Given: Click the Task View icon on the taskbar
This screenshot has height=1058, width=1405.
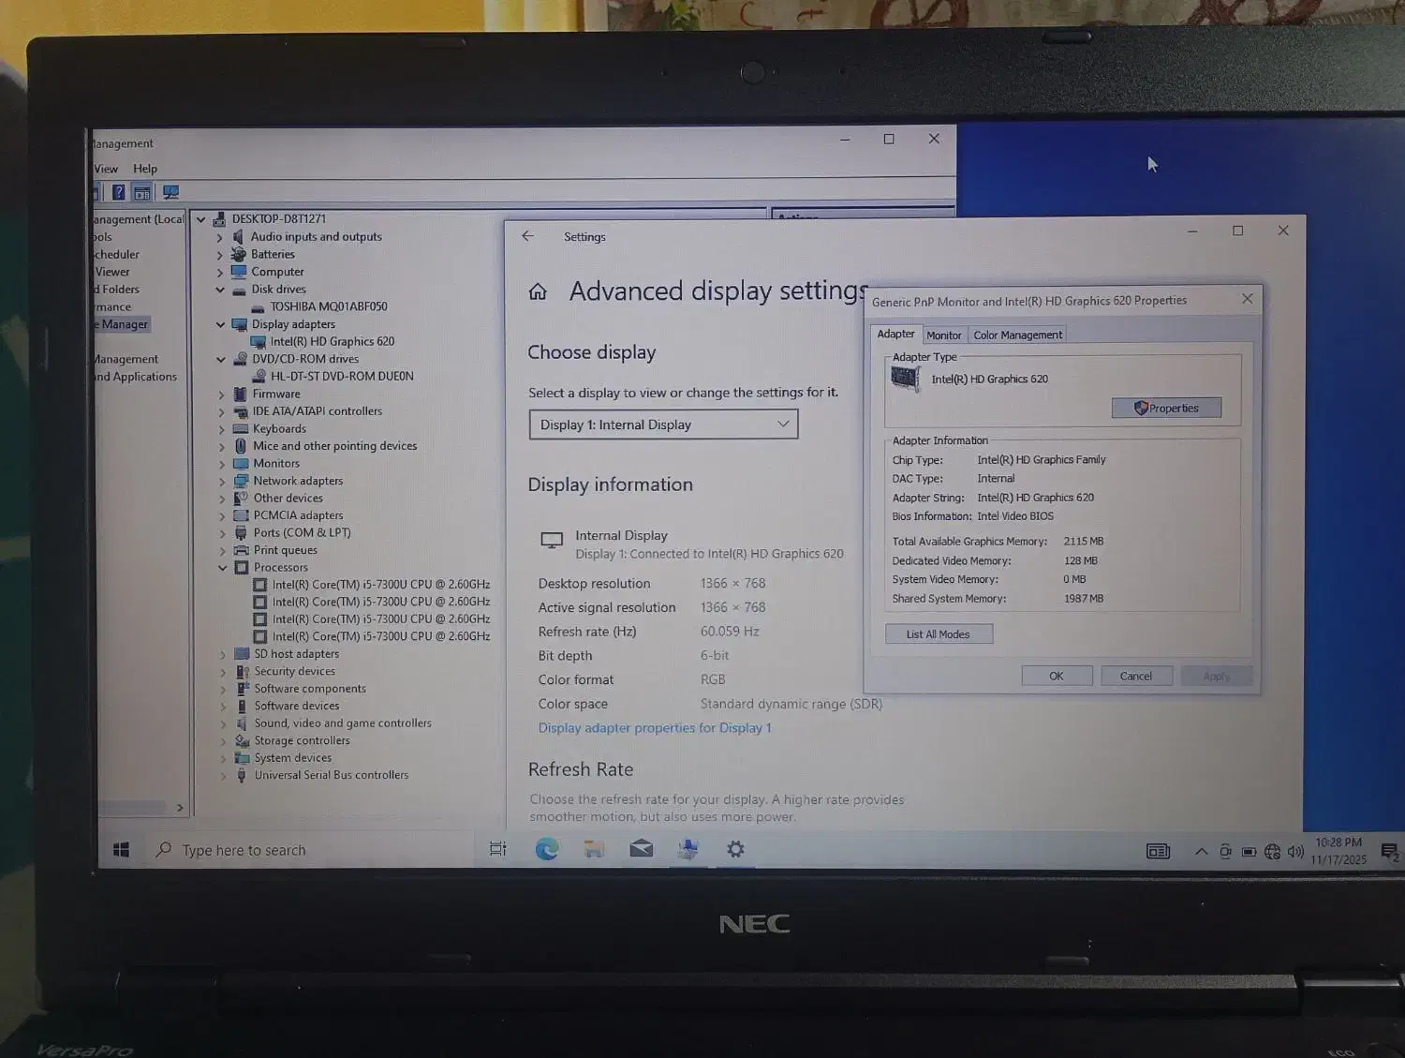Looking at the screenshot, I should pyautogui.click(x=497, y=849).
